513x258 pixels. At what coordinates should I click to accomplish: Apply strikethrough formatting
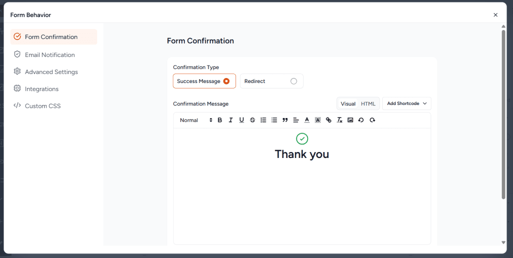252,120
